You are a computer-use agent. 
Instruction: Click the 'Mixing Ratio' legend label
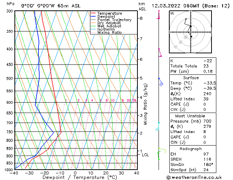110,33
